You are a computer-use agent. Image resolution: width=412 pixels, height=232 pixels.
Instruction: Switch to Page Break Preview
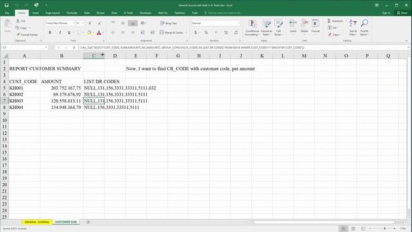coord(363,229)
